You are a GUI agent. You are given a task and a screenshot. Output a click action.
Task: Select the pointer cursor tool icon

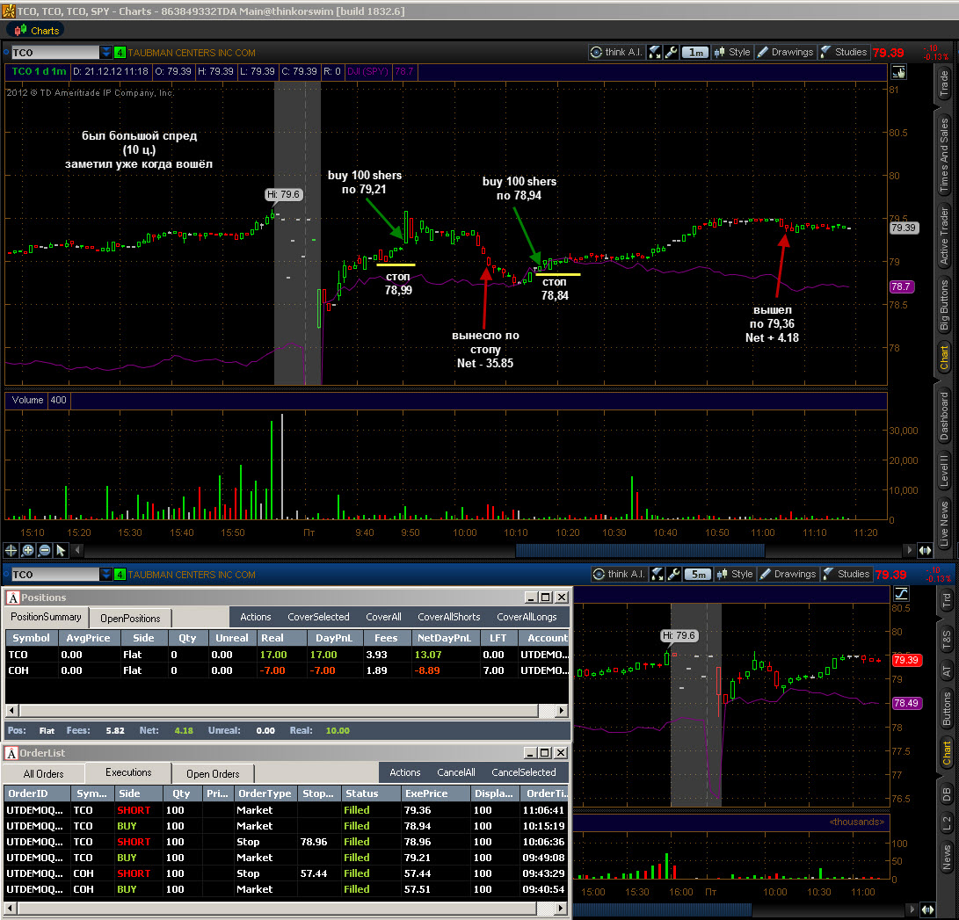[61, 550]
